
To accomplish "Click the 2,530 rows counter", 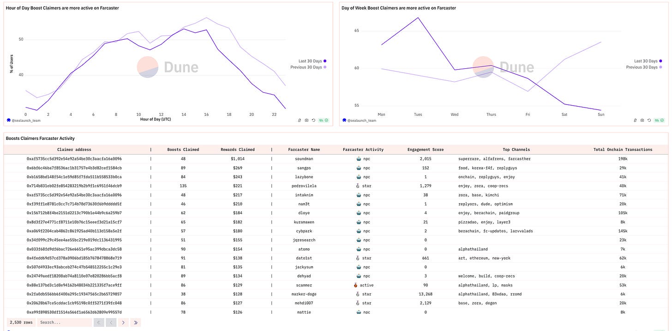I will 21,322.
